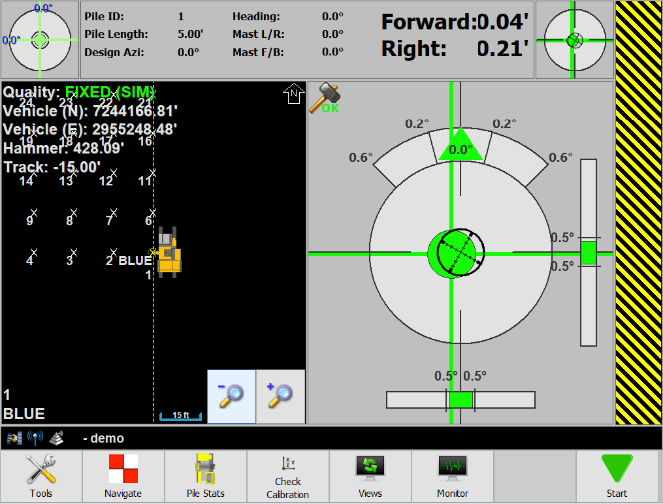Viewport: 663px width, 504px height.
Task: Zoom out the plan map
Action: click(x=231, y=396)
